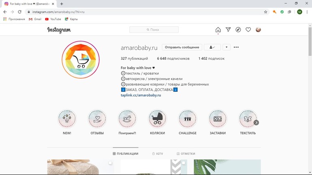Reload the page in browser
The height and width of the screenshot is (175, 312).
pyautogui.click(x=19, y=12)
